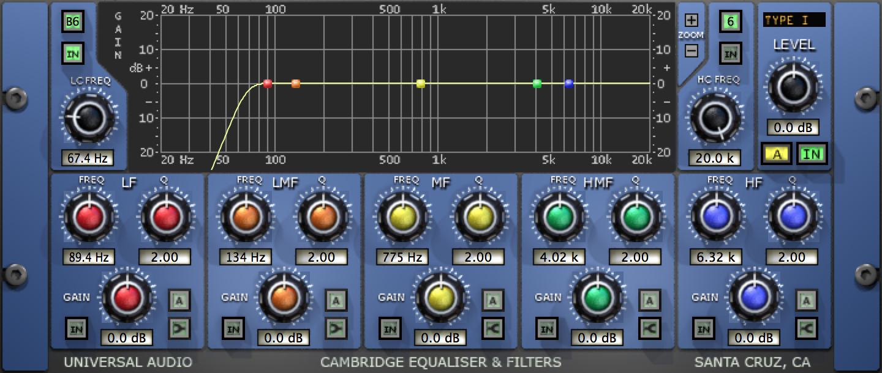Click the yellow MF FREQ knob
882x373 pixels.
coord(402,217)
